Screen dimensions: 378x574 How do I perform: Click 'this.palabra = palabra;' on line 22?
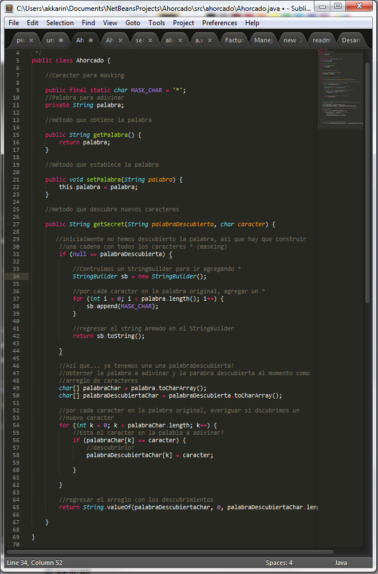99,187
